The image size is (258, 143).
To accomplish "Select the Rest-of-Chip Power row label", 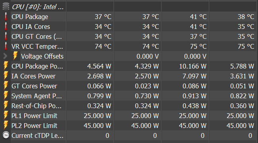I will tap(37, 106).
